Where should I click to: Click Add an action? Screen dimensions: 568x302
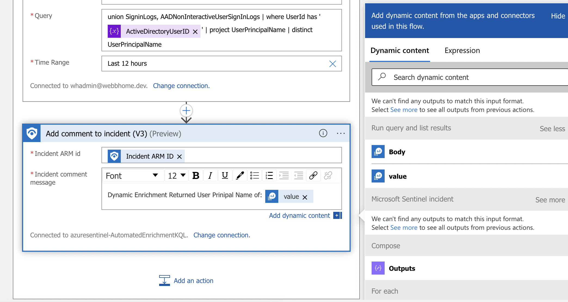[186, 281]
